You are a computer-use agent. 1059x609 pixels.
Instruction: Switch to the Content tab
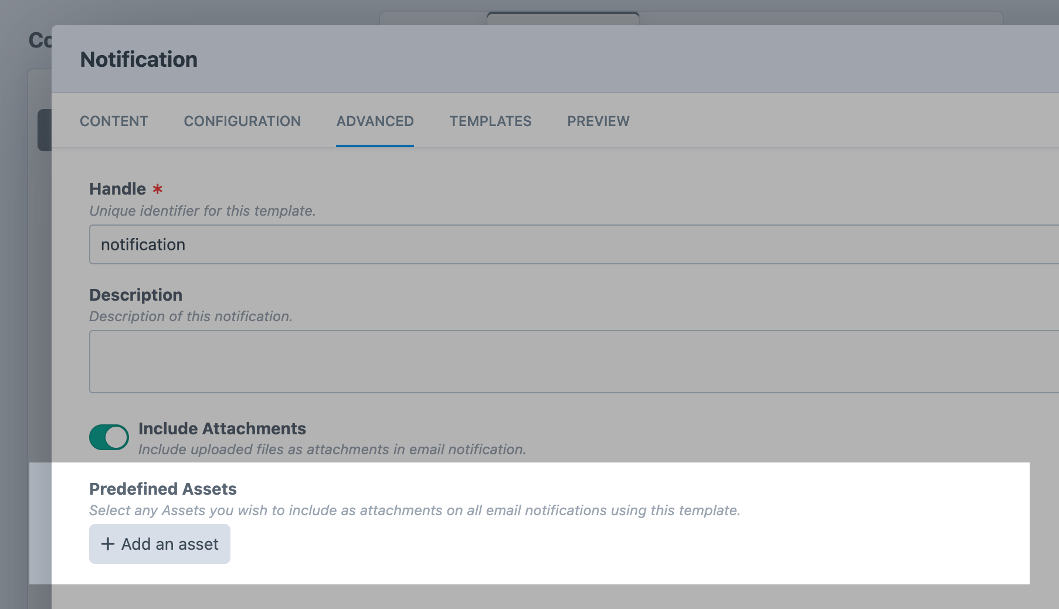[x=114, y=121]
